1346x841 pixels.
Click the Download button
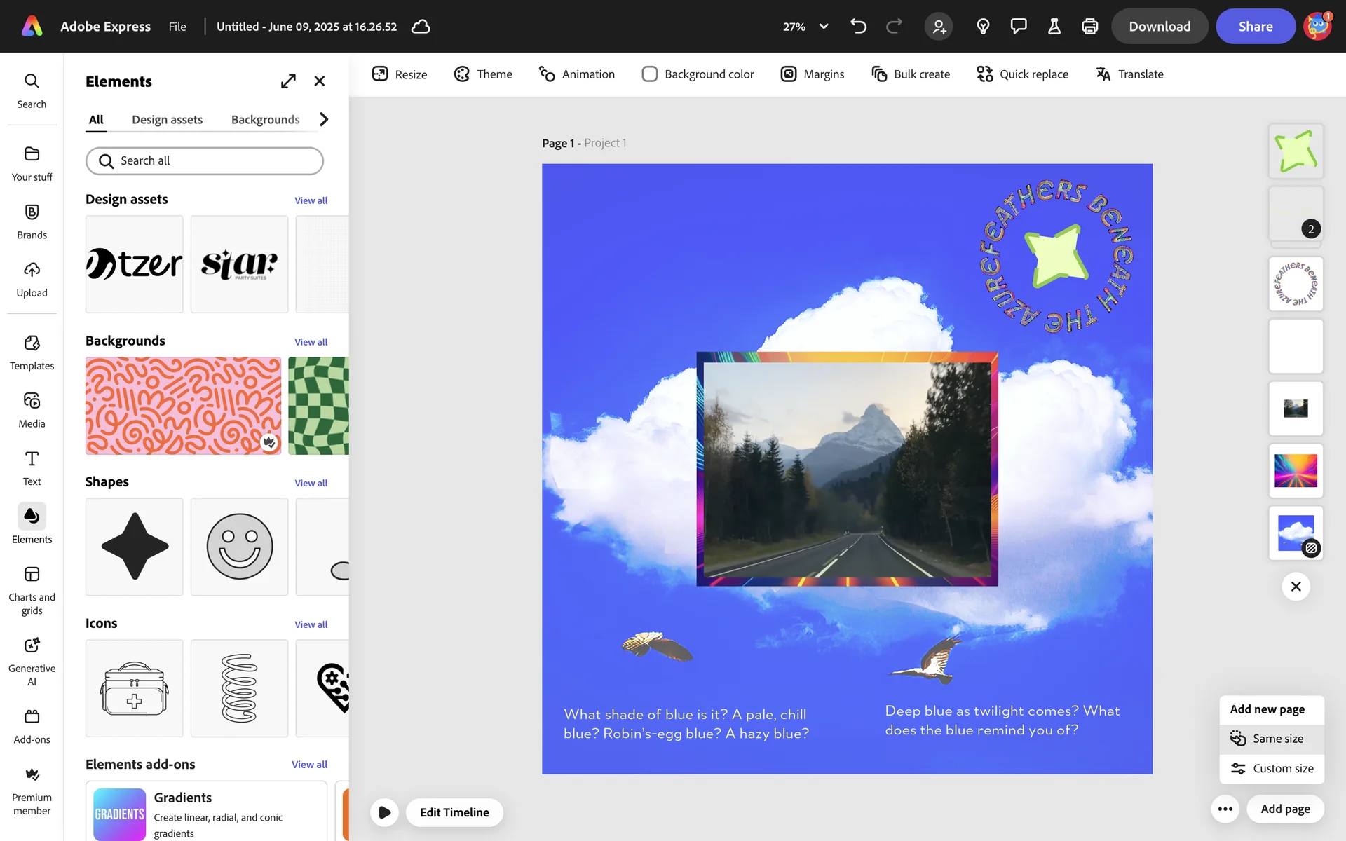click(x=1159, y=27)
